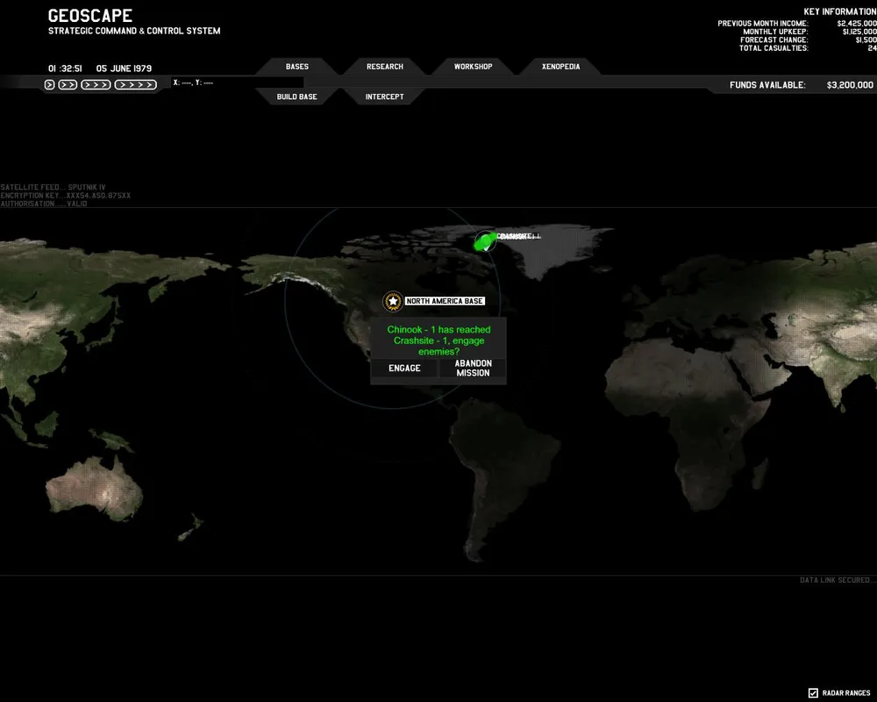Click the Total Casualties line
This screenshot has height=702, width=877.
coord(808,48)
